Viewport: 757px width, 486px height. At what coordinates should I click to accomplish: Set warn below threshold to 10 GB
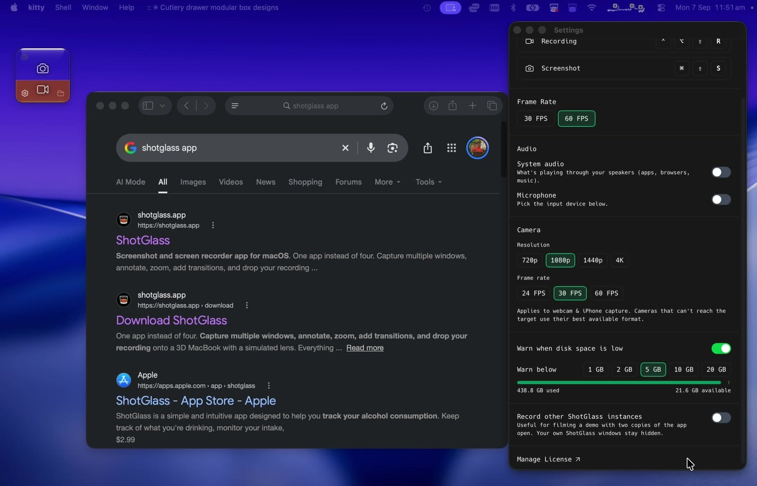pos(684,370)
